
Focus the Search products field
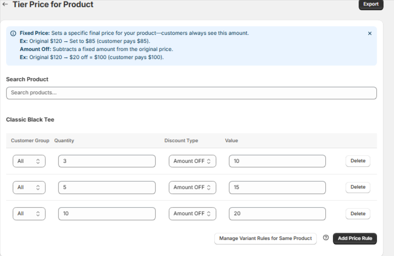(x=191, y=93)
